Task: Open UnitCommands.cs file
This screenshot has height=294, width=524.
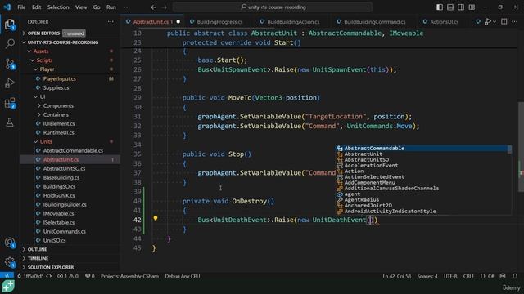Action: tap(65, 231)
